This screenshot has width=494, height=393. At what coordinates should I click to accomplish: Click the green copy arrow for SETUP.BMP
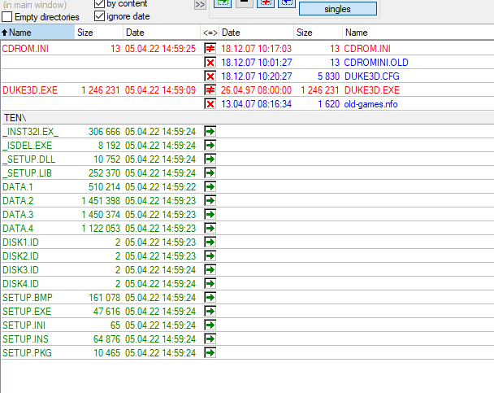[210, 298]
